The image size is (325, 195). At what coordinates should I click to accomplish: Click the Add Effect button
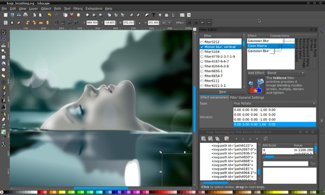click(256, 73)
